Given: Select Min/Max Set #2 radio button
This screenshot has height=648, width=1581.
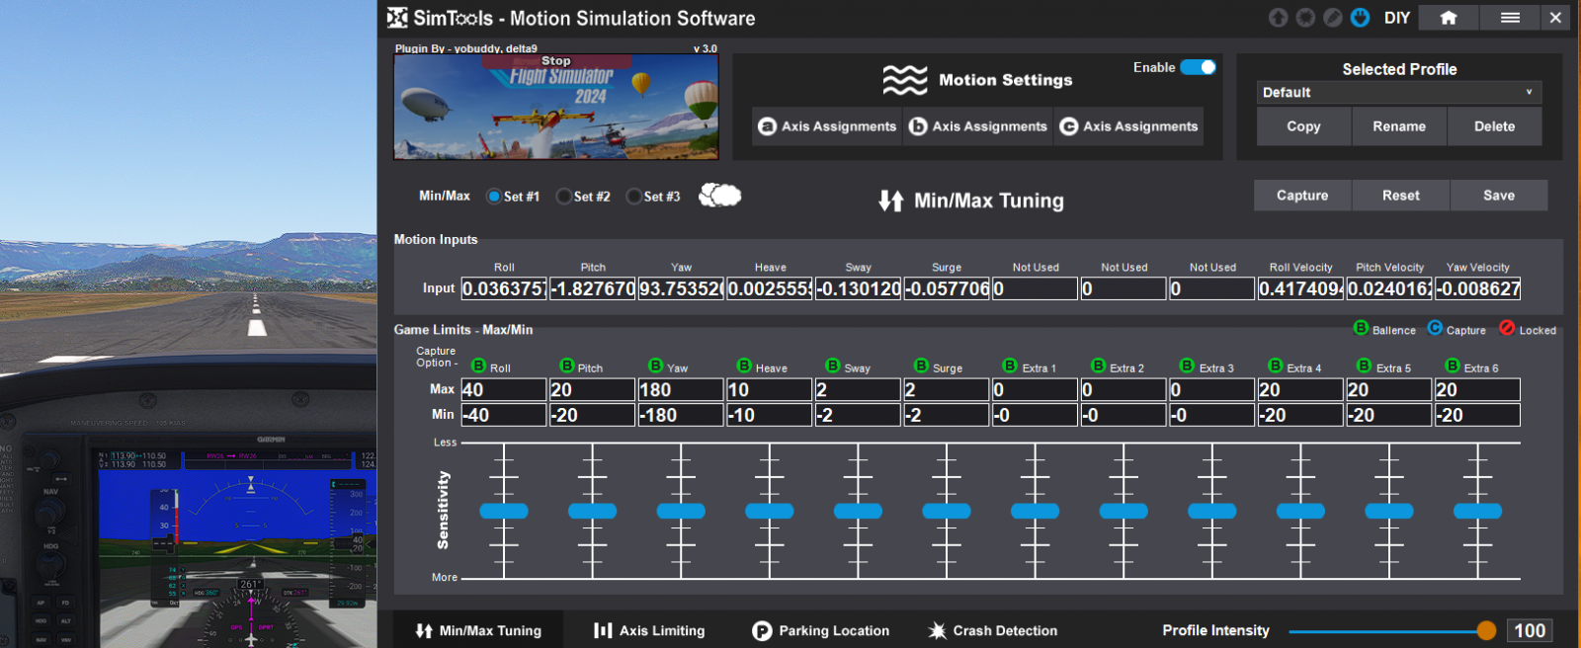Looking at the screenshot, I should point(564,197).
